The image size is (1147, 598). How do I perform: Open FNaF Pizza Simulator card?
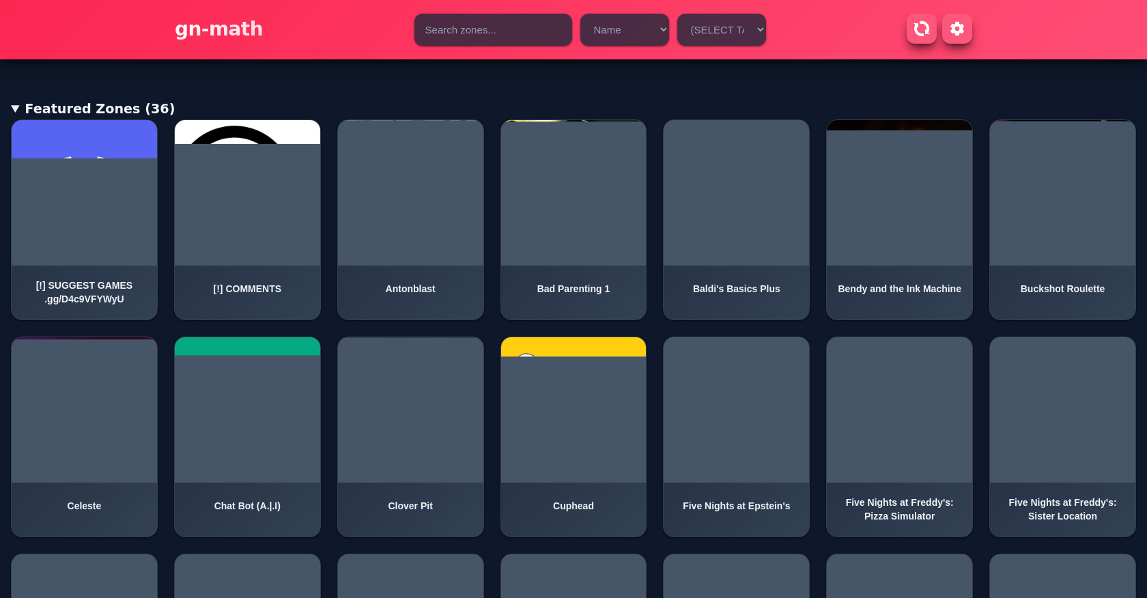click(899, 437)
